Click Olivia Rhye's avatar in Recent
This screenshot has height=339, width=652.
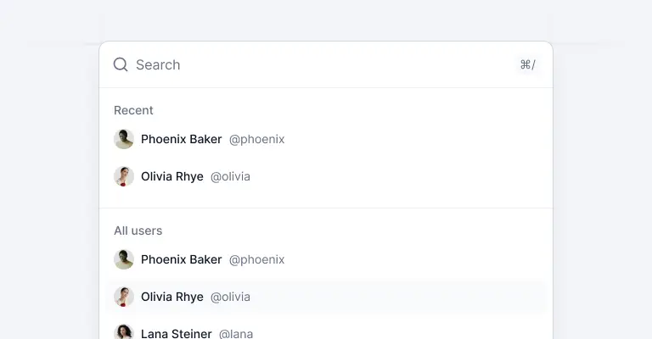(124, 176)
